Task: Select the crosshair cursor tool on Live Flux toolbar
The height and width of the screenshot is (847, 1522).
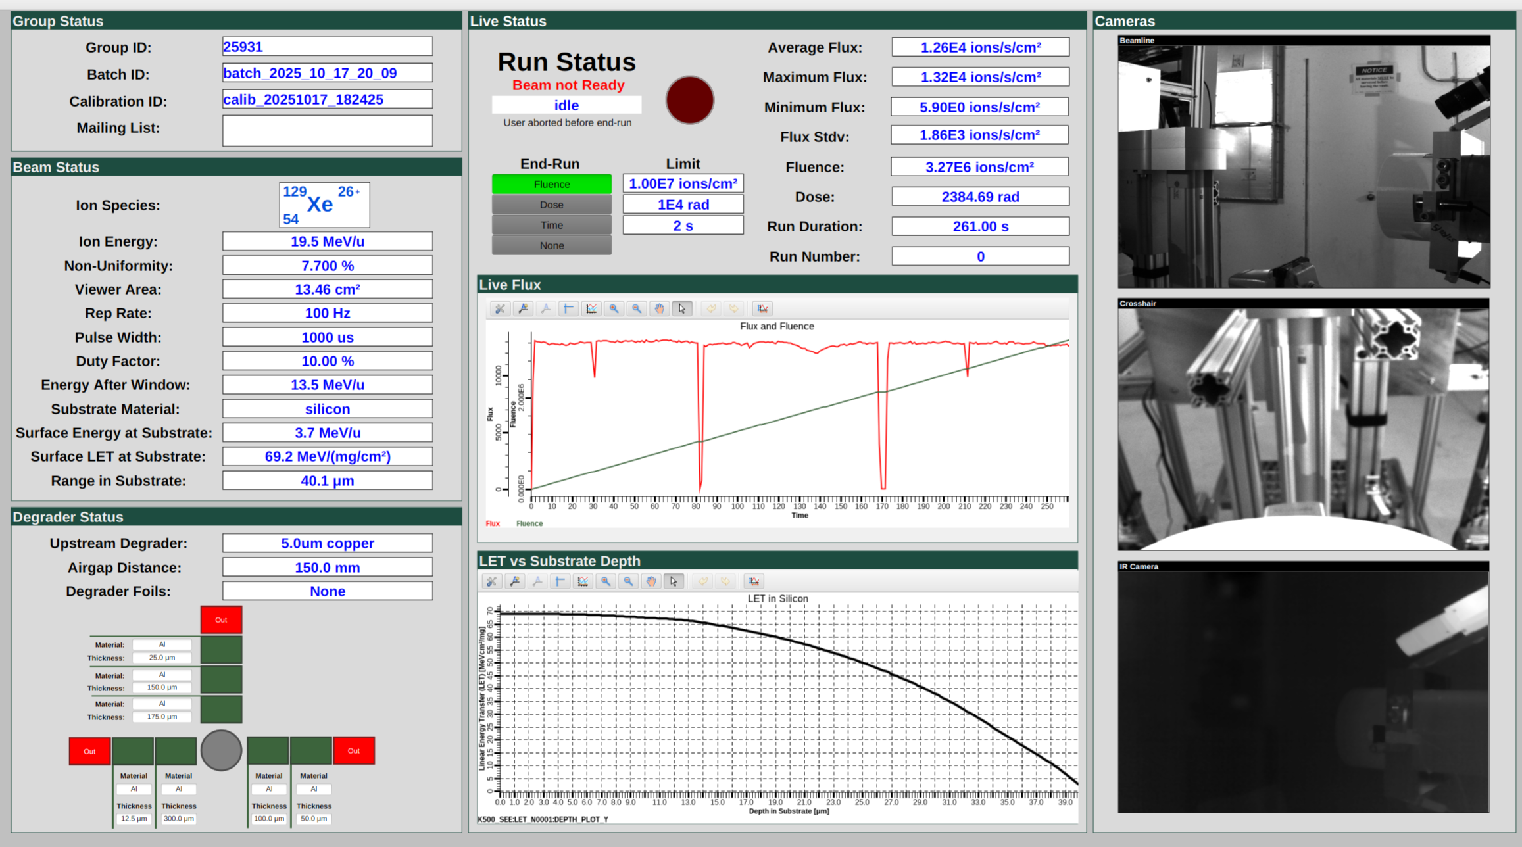Action: pyautogui.click(x=568, y=308)
